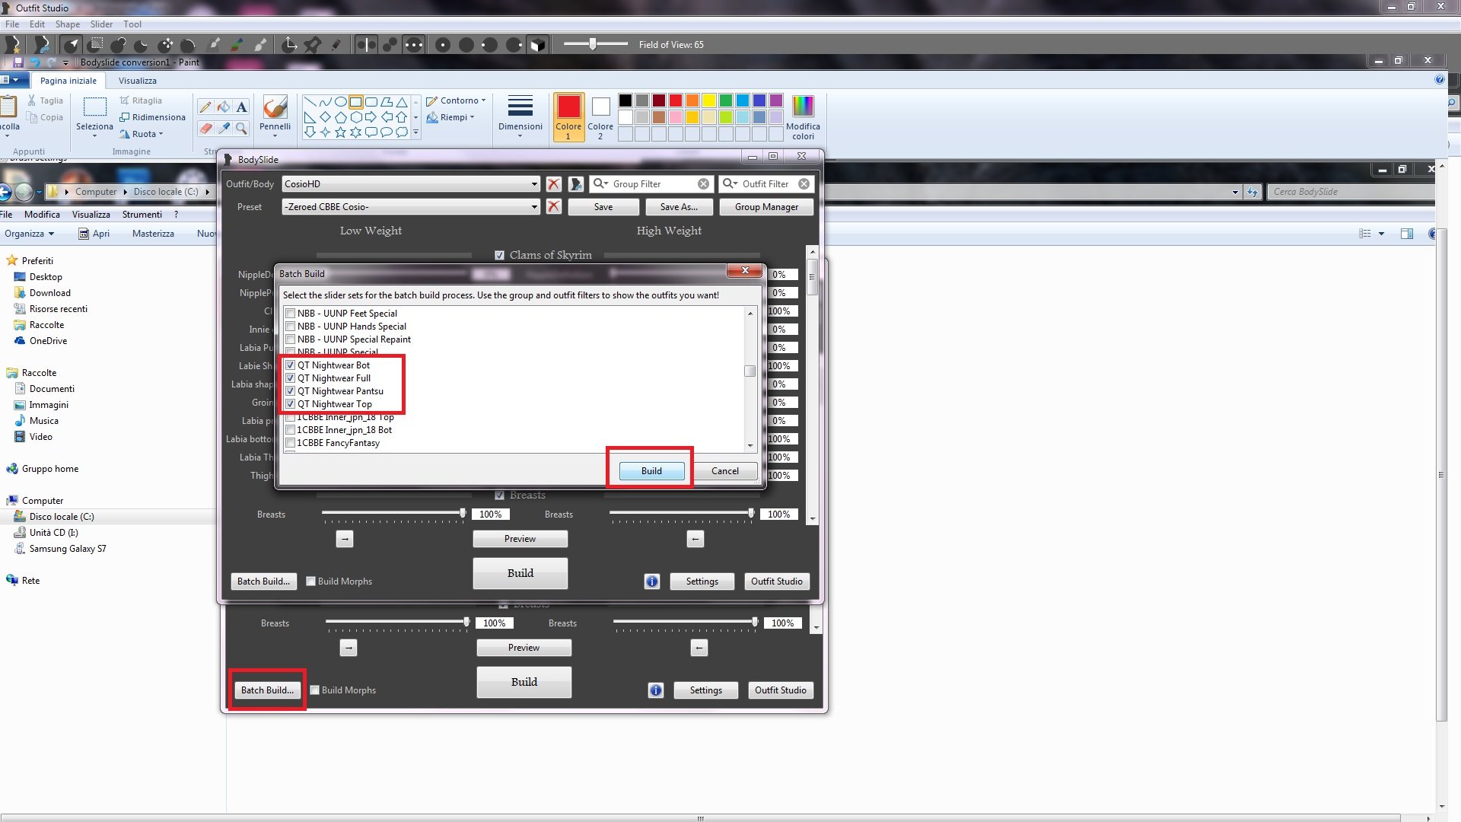
Task: Choose the Eraser tool in Paint
Action: click(205, 129)
